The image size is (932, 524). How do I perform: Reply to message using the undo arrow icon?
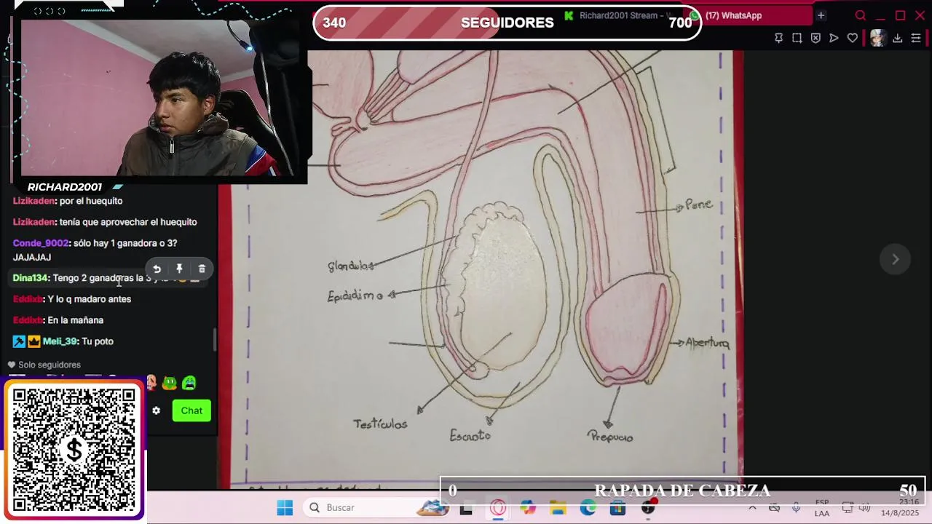click(x=157, y=269)
